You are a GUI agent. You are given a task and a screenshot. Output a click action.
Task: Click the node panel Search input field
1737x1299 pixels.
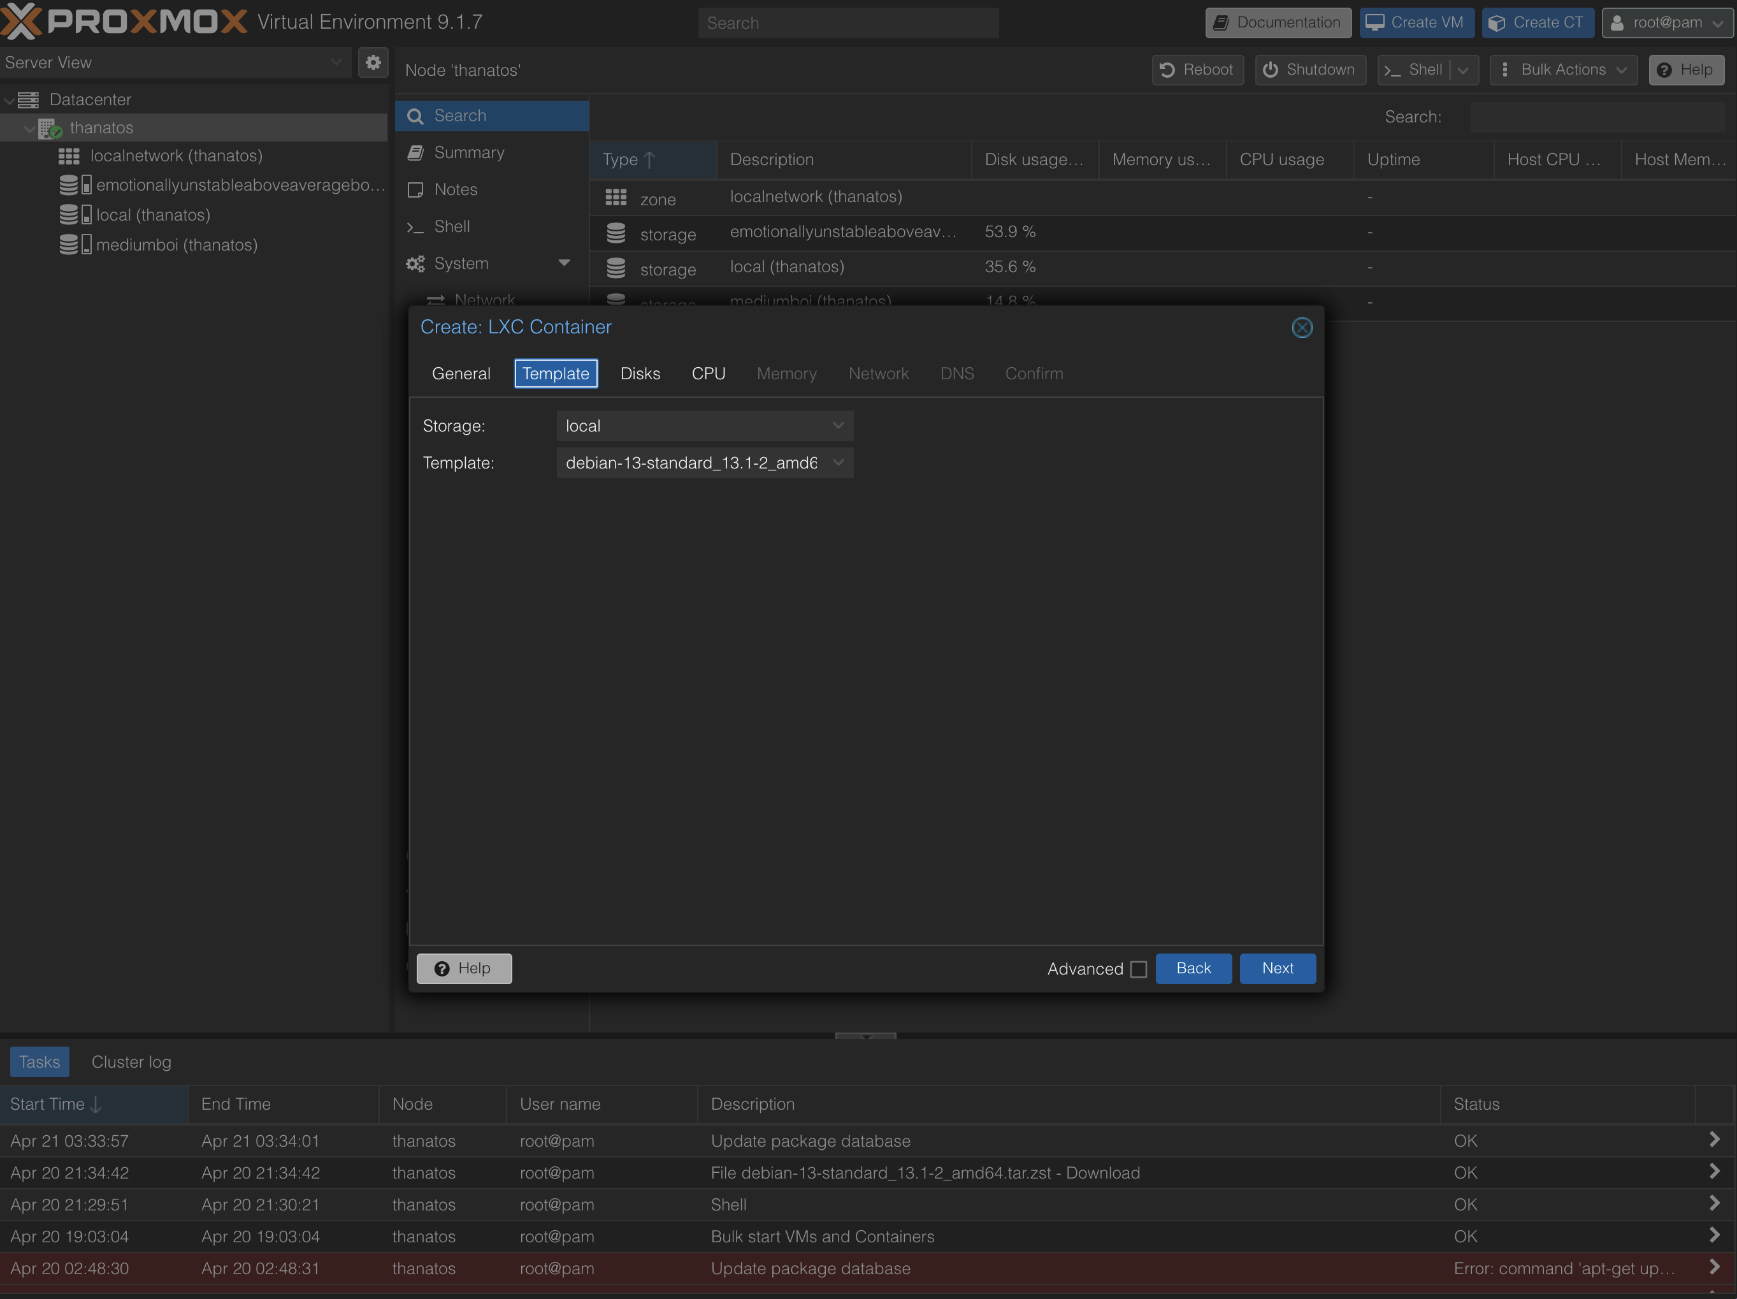[x=1597, y=117]
